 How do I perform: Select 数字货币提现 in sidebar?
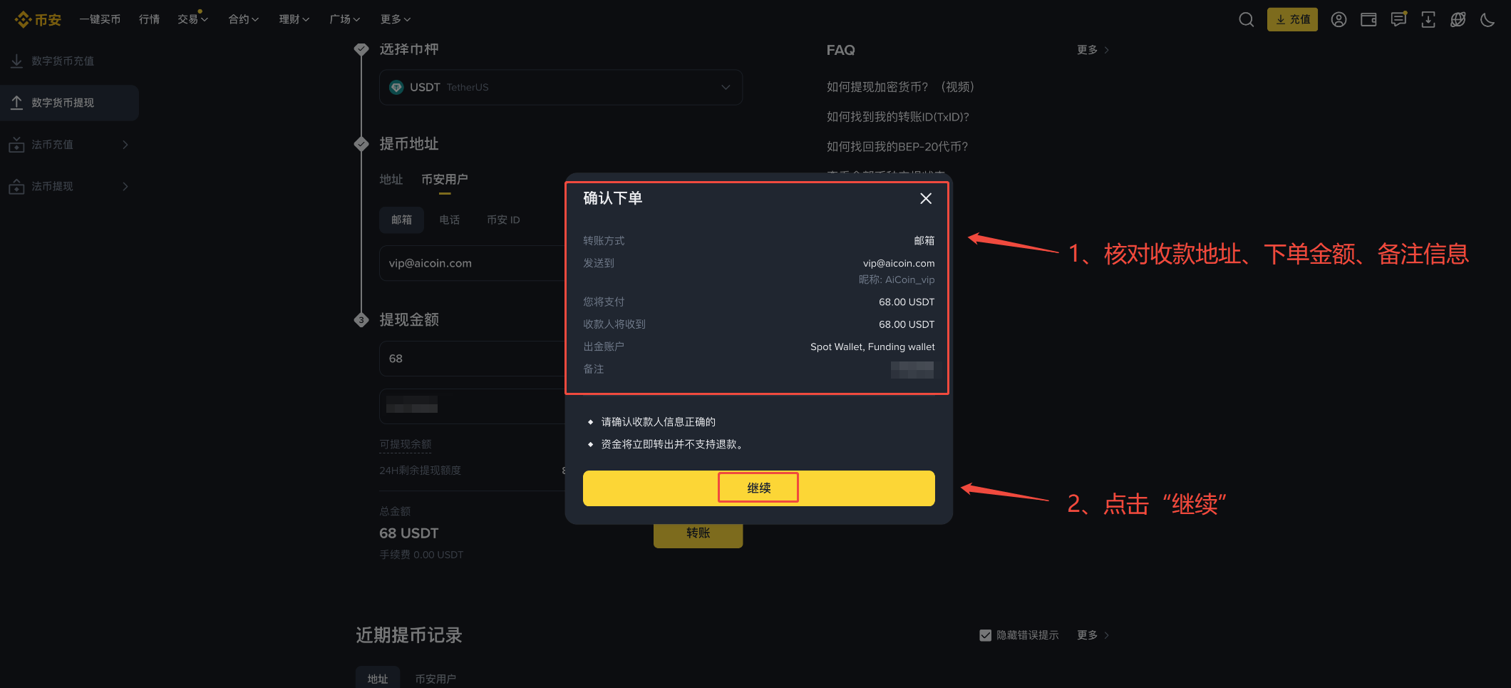point(69,103)
